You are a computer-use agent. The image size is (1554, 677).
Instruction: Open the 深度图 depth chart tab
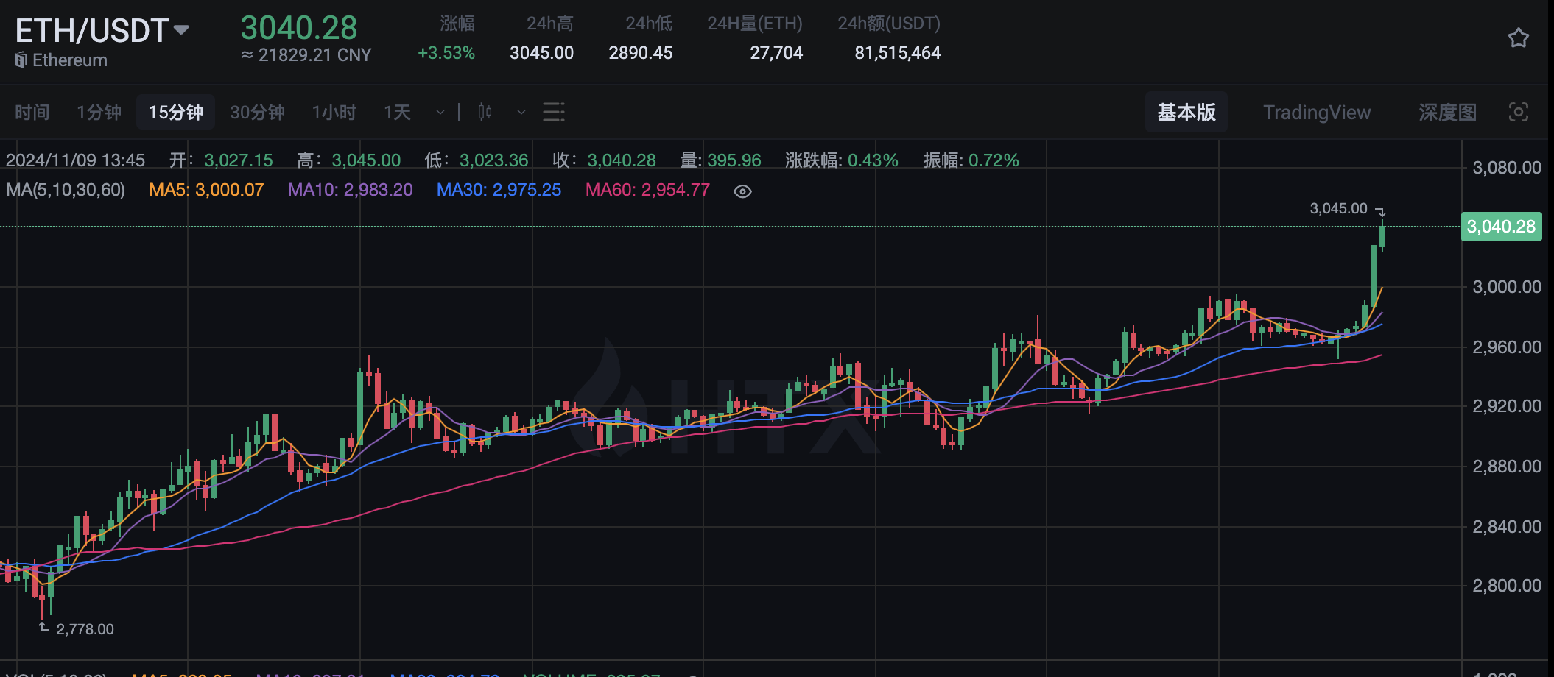tap(1448, 112)
